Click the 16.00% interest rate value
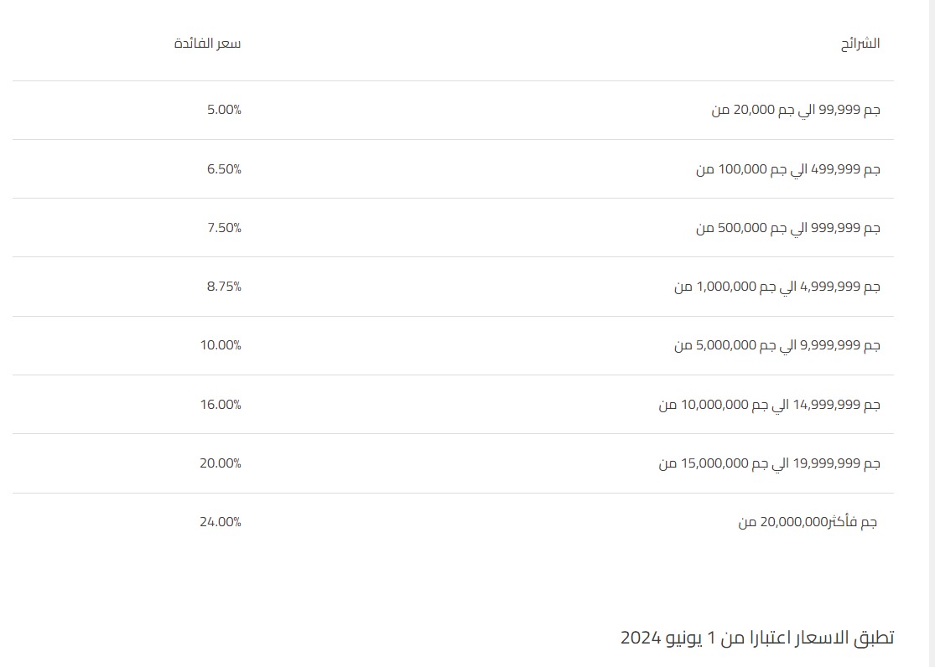Image resolution: width=935 pixels, height=667 pixels. [x=221, y=405]
